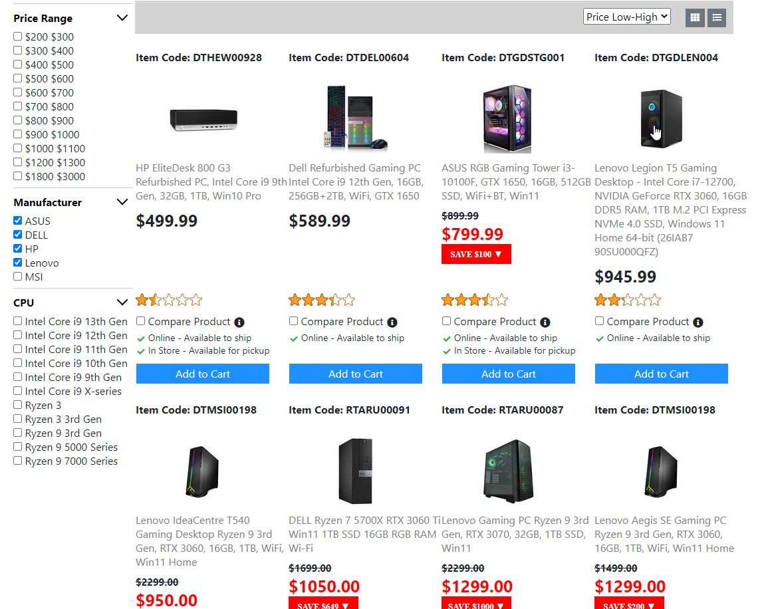
Task: Click SAVE $100 badge on ASUS tower
Action: point(476,254)
